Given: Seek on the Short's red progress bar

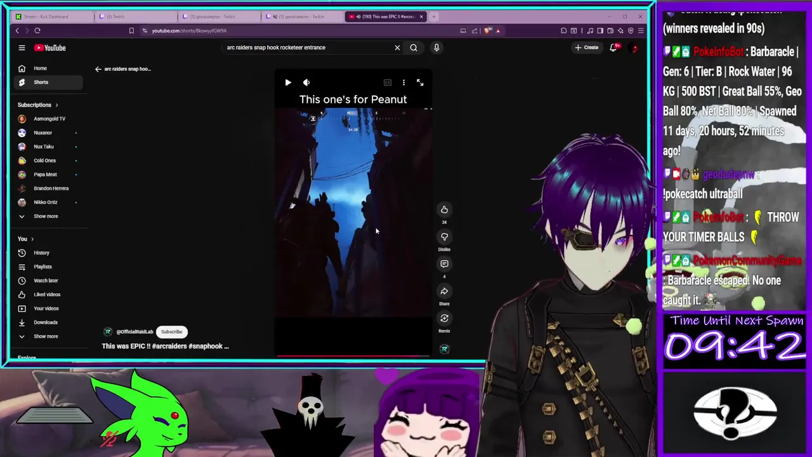Looking at the screenshot, I should coord(353,356).
